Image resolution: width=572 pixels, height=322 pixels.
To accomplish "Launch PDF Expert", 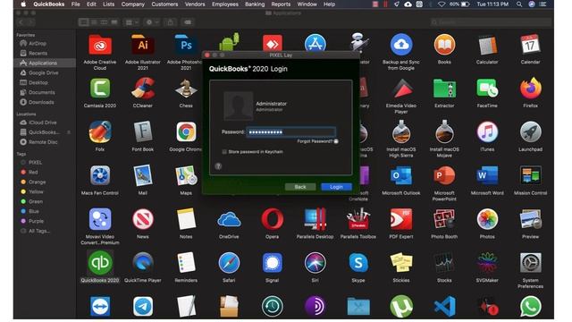I will tap(401, 219).
